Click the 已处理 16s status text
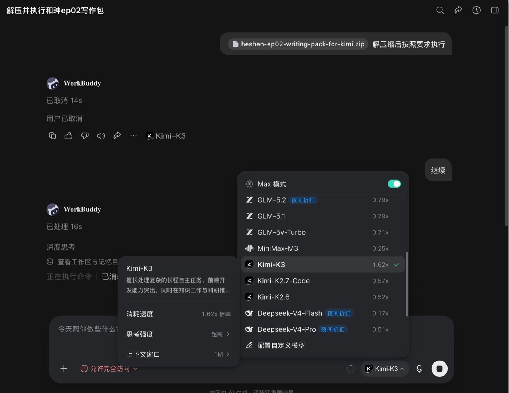 tap(64, 227)
